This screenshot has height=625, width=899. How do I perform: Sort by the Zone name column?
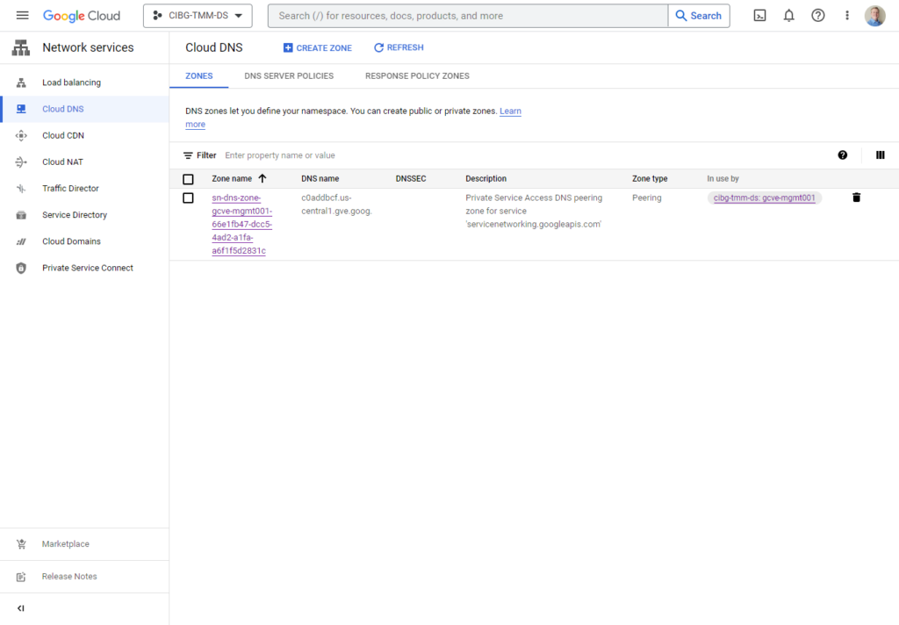coord(232,179)
